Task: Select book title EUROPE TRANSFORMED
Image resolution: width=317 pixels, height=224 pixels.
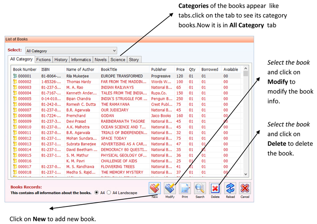Action: (122, 76)
